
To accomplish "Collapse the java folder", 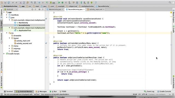I will [7, 17].
